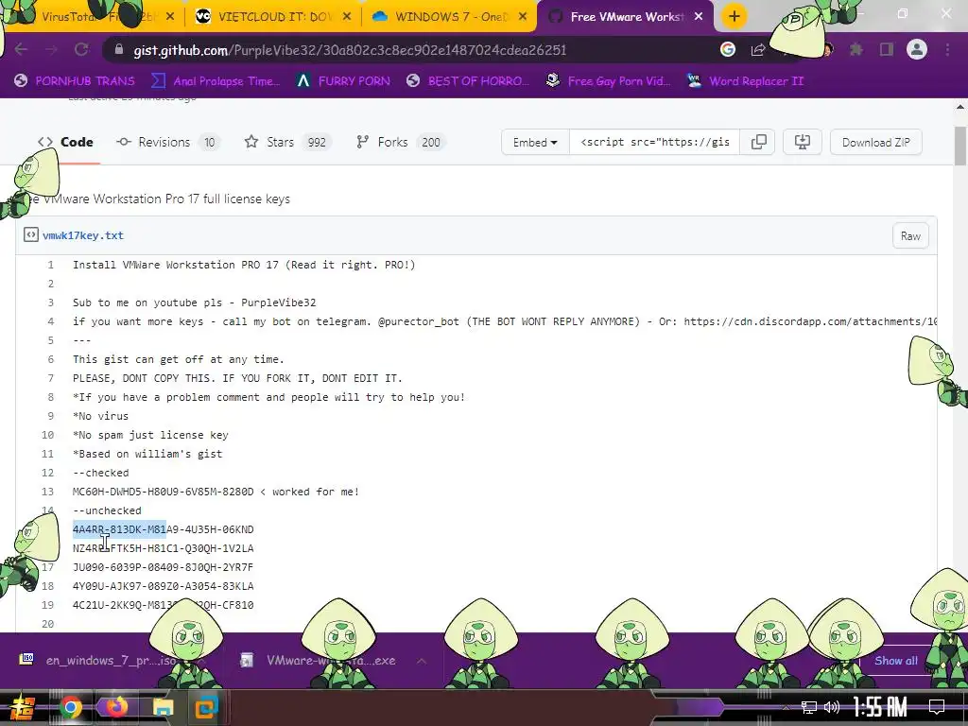Click line number 13
This screenshot has width=968, height=726.
tap(47, 492)
